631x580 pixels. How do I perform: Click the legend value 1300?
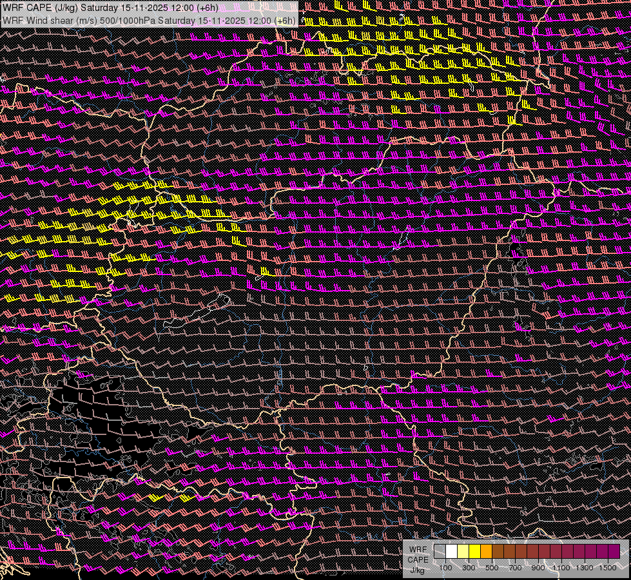point(585,568)
